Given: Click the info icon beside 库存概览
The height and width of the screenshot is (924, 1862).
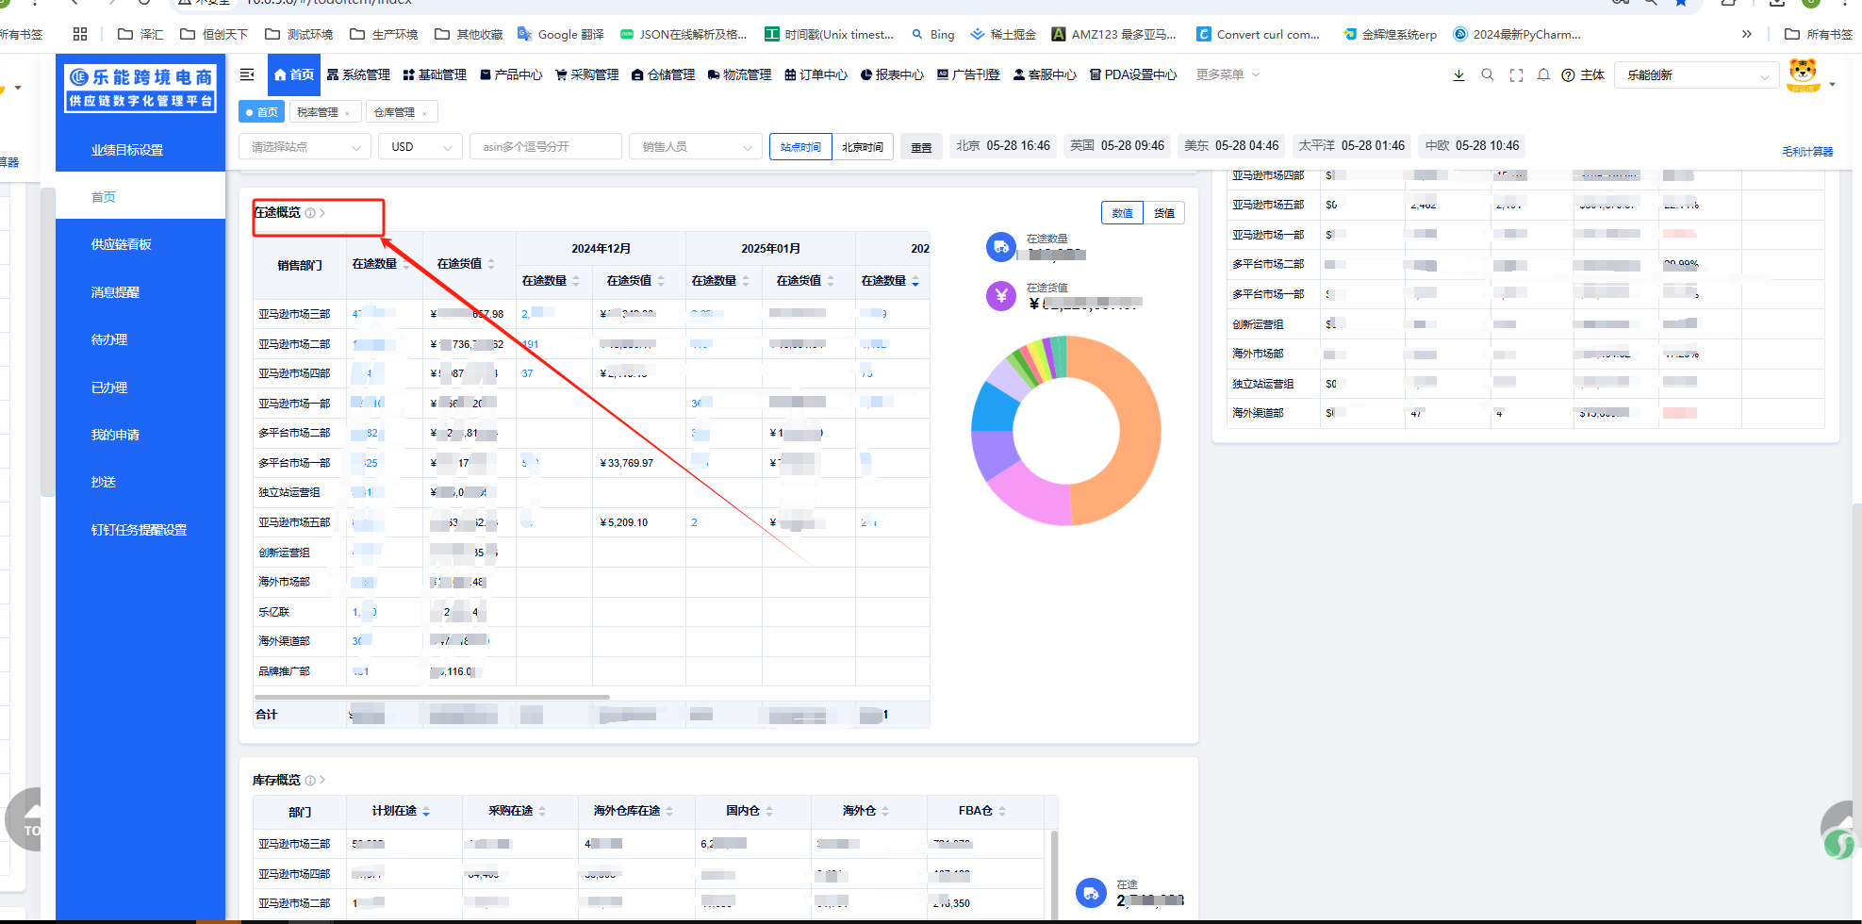Looking at the screenshot, I should click(x=310, y=781).
